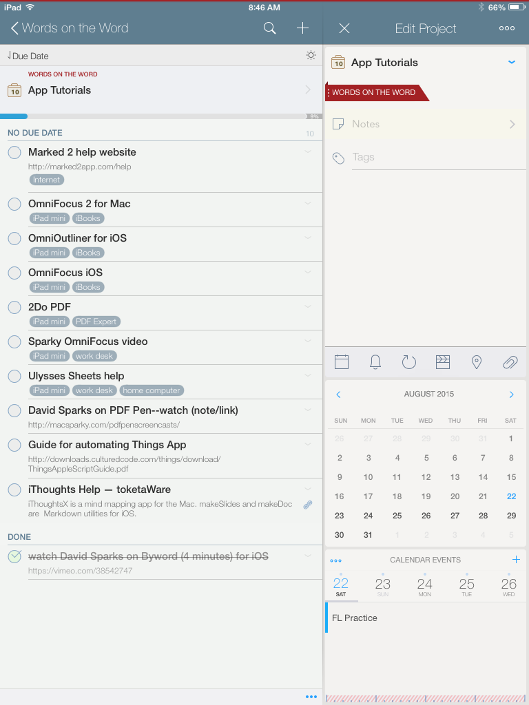Open the Edit Project more options menu
Screen dimensions: 529x705
(507, 28)
